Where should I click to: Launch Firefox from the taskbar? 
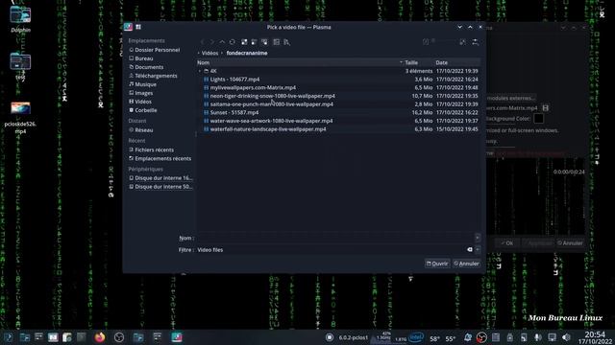[x=100, y=337]
